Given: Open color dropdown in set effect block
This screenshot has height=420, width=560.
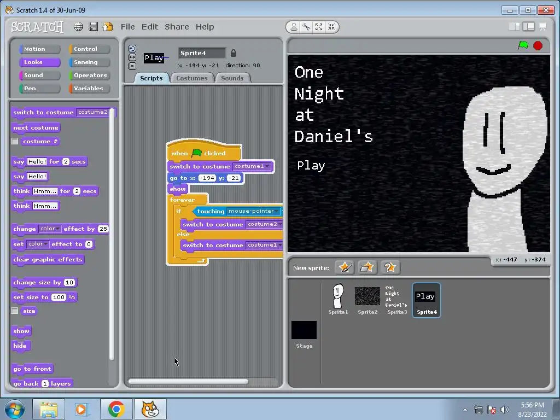Looking at the screenshot, I should [38, 244].
